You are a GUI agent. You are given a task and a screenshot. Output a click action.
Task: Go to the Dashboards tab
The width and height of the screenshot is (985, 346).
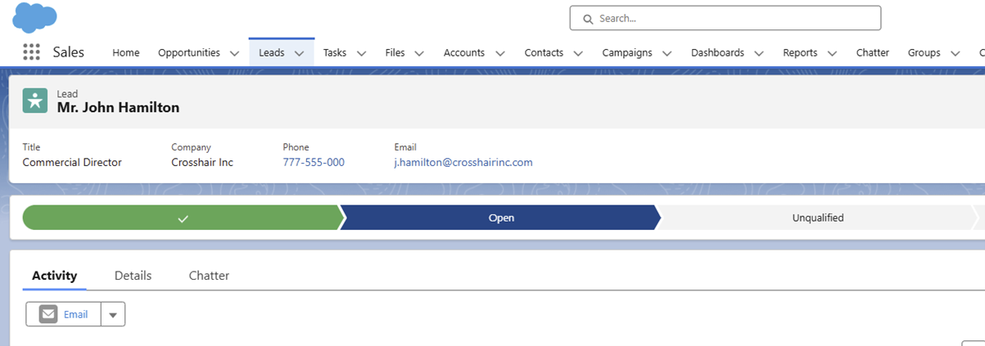tap(717, 52)
